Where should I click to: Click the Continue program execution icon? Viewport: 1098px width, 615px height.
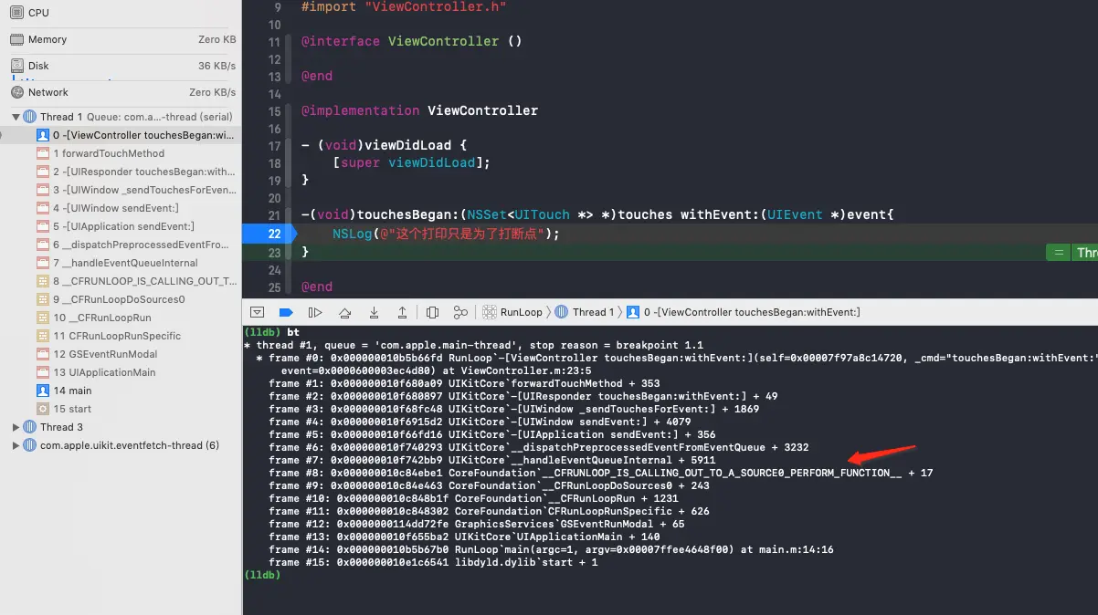pos(315,312)
